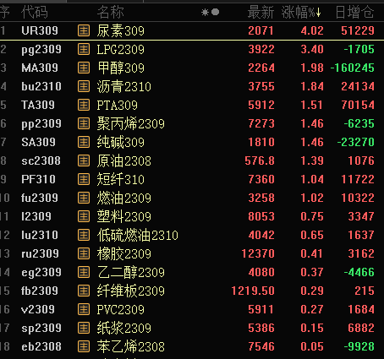
Task: Click the 代码 column header
Action: click(x=35, y=13)
